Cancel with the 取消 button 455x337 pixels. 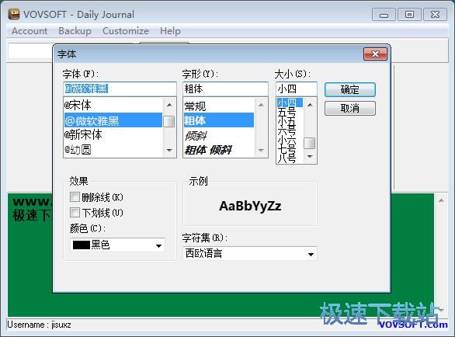pos(350,108)
